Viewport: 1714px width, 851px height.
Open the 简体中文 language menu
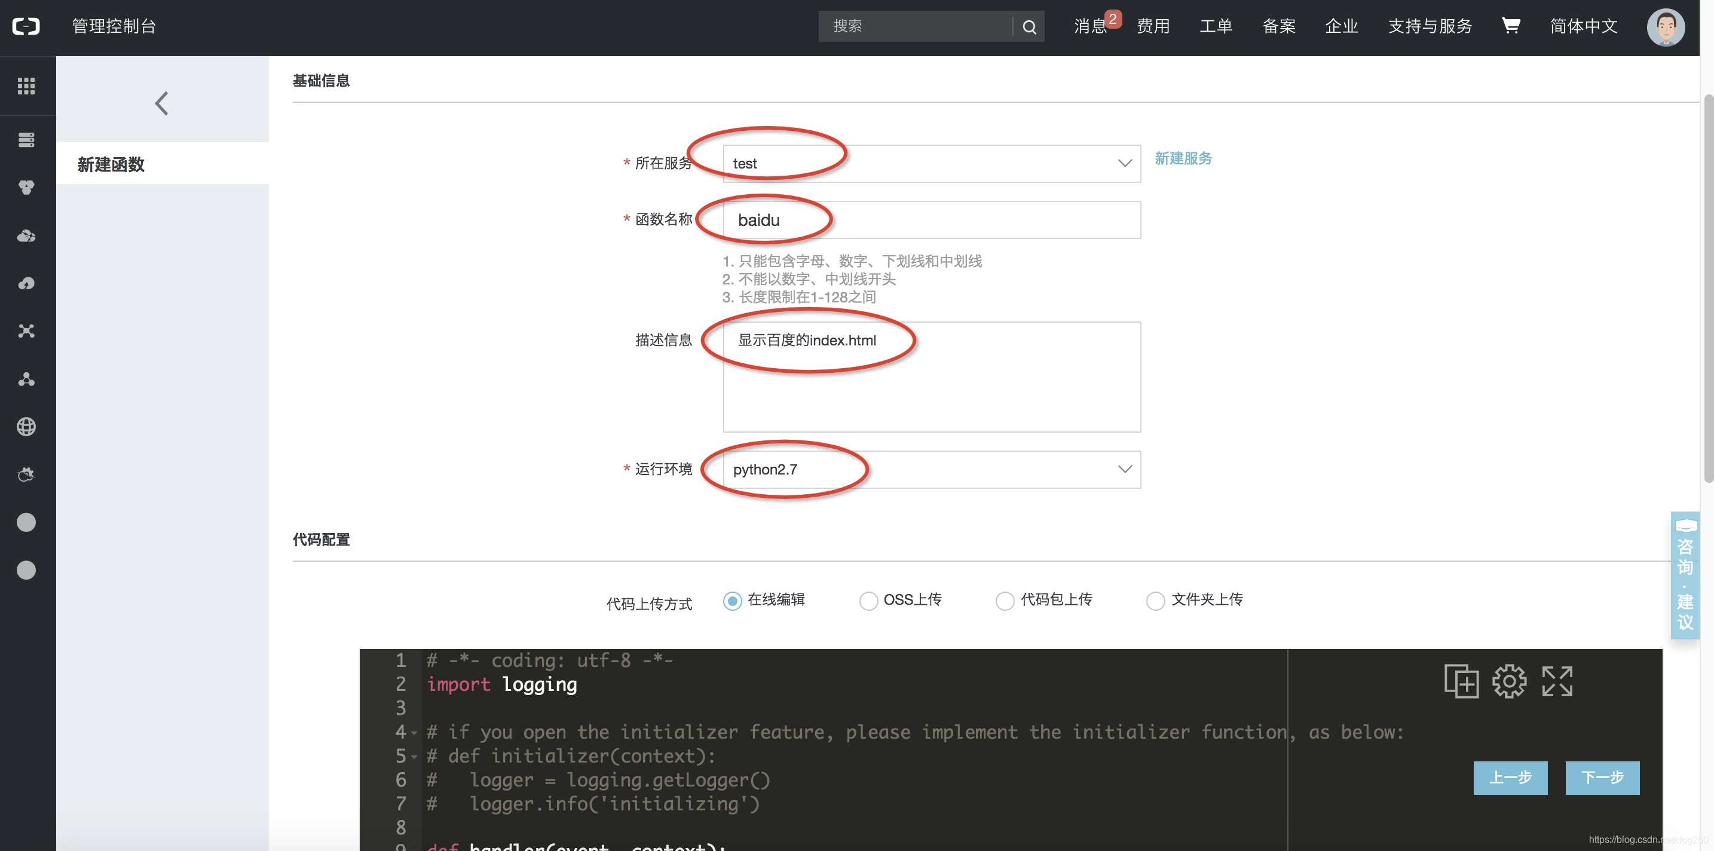point(1583,26)
